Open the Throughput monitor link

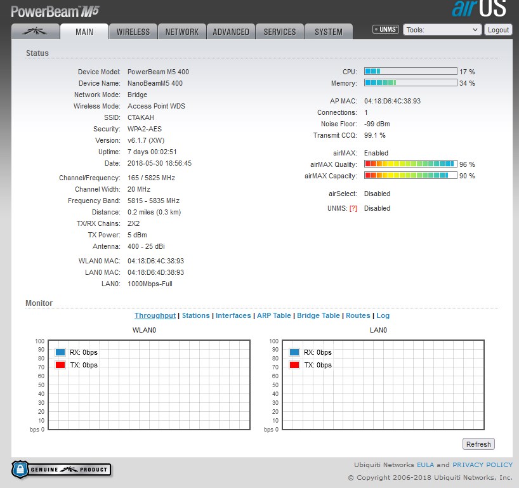click(x=155, y=315)
